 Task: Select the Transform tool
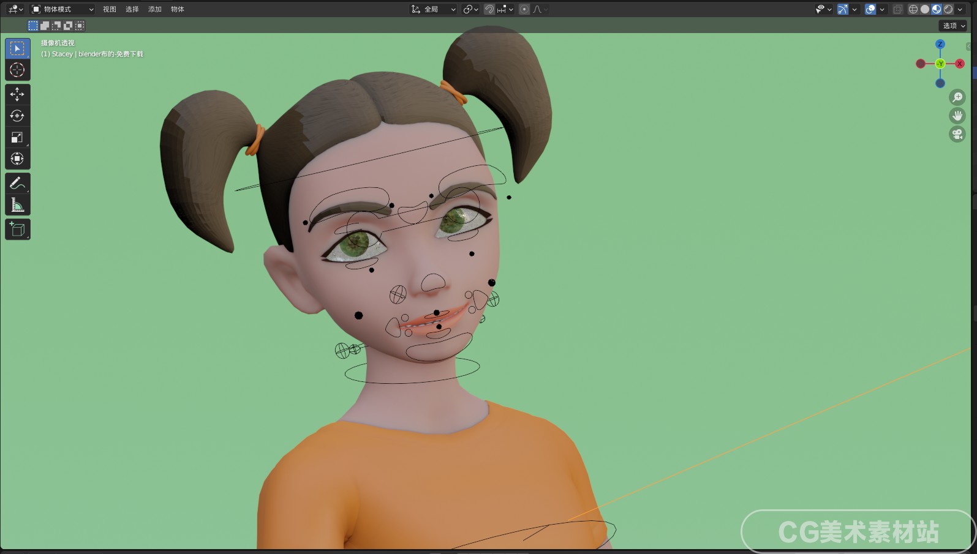[17, 159]
